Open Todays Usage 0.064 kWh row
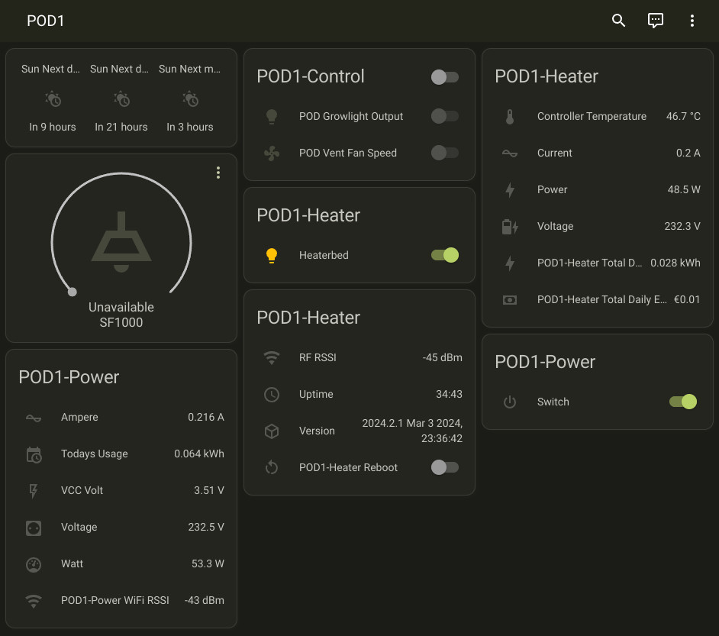Viewport: 719px width, 636px height. click(x=121, y=454)
